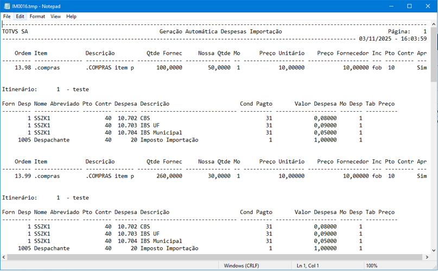Click first 'Preço Unitário' column header
The image size is (438, 271).
pos(282,53)
